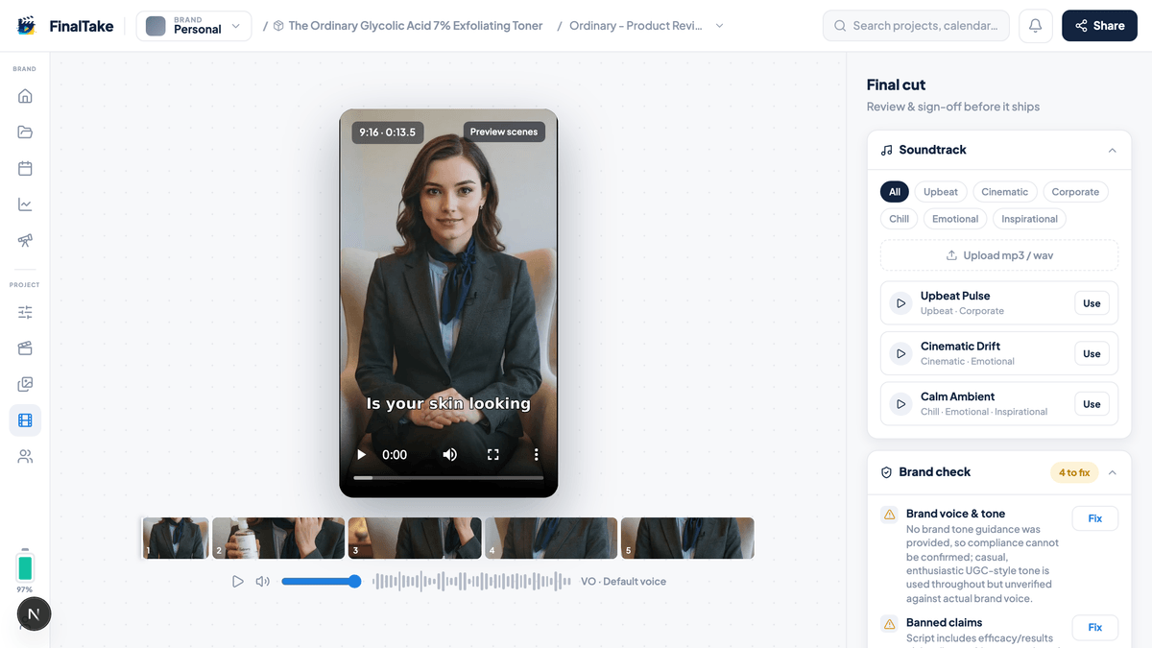Select the Emotional soundtrack filter
This screenshot has width=1152, height=648.
coord(955,219)
